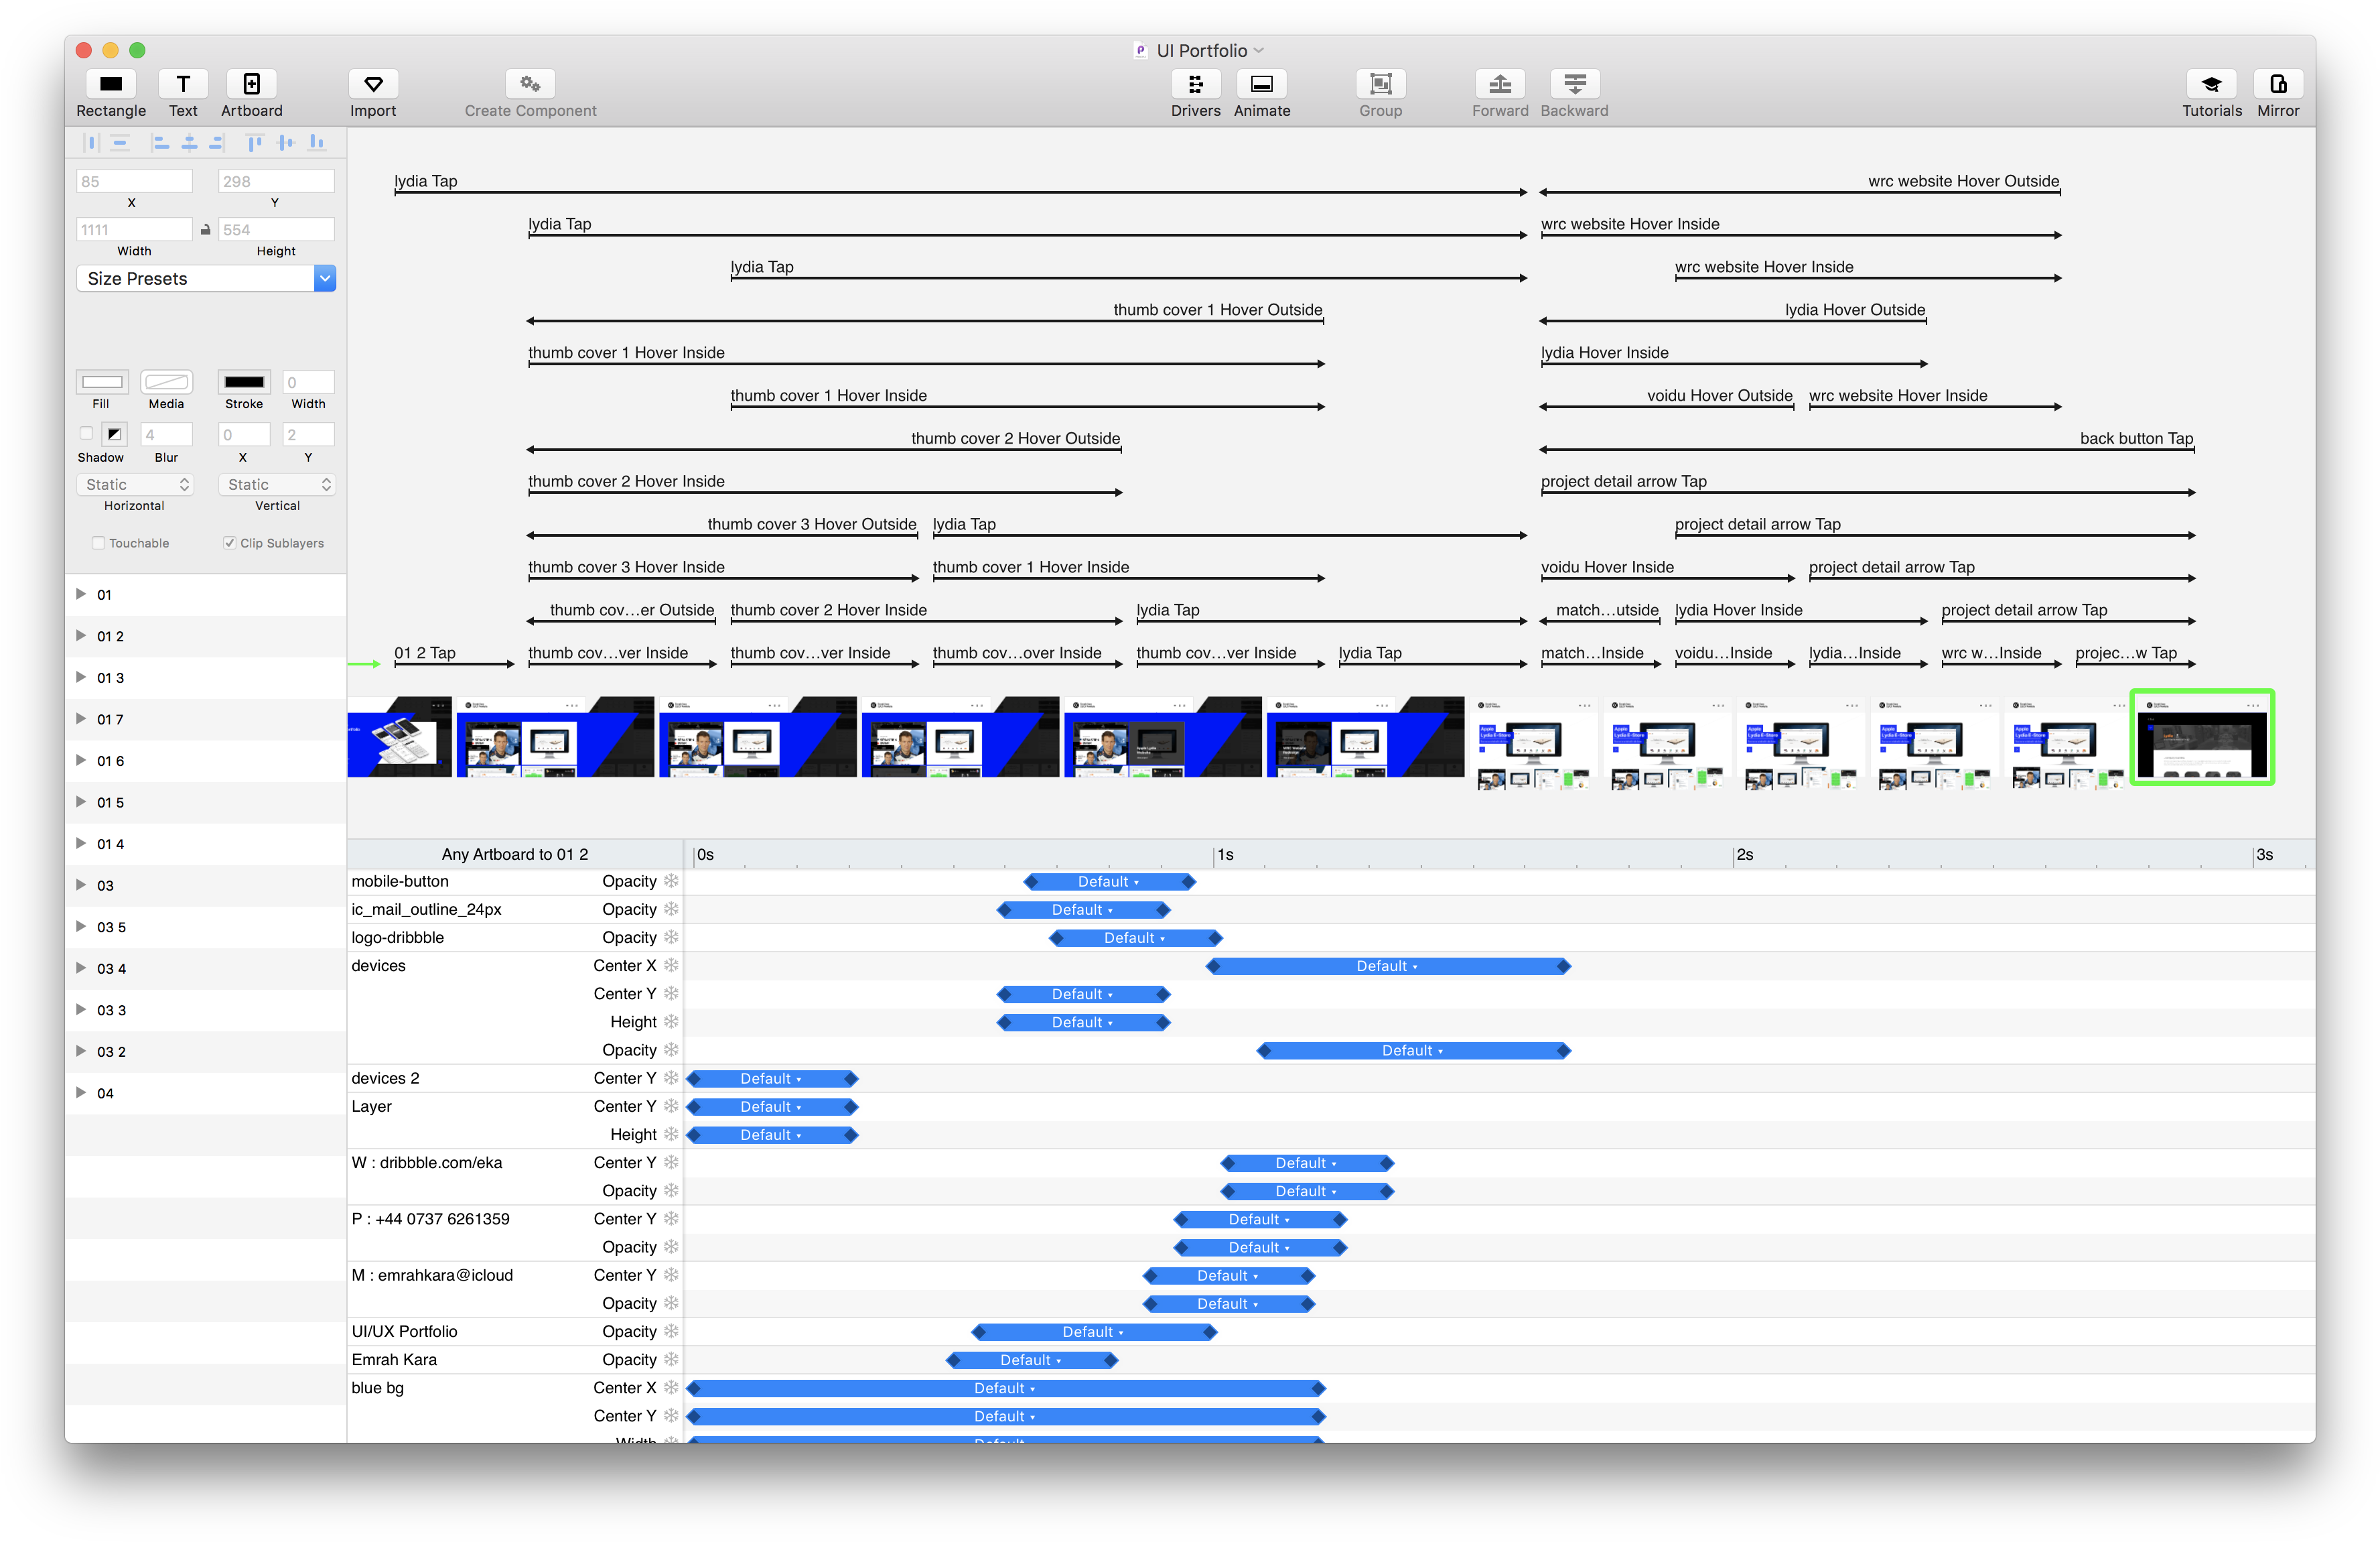
Task: Toggle the Shadow checkbox
Action: tap(86, 434)
